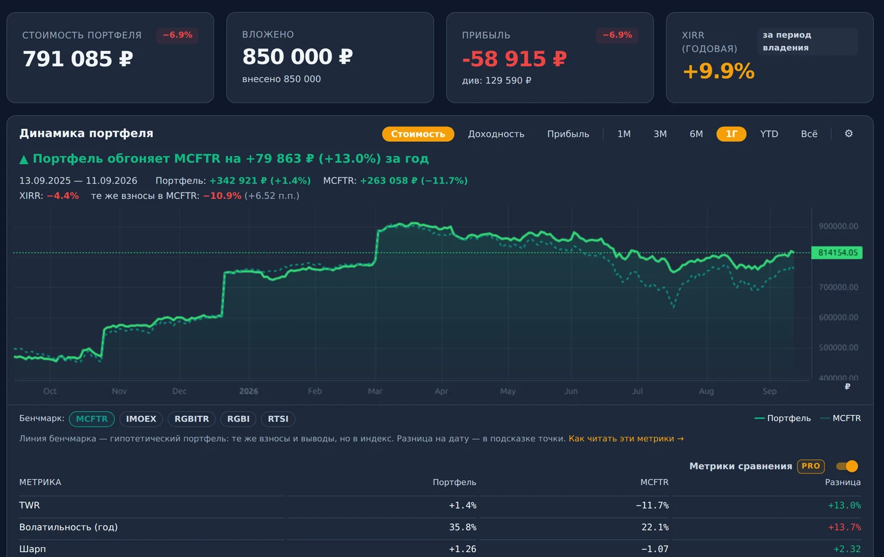Click the 'Портфель обгоняет MCFTR' headline

coord(224,158)
